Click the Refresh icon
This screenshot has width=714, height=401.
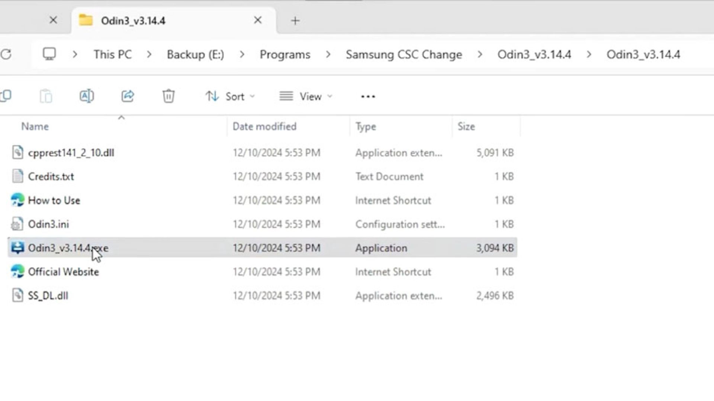[x=6, y=54]
